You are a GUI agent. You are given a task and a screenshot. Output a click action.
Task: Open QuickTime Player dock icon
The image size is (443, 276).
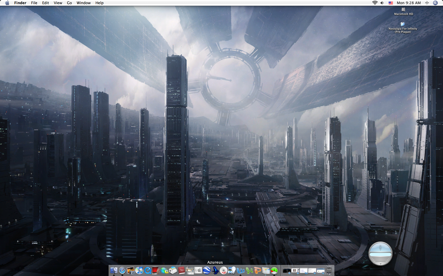[x=147, y=270]
